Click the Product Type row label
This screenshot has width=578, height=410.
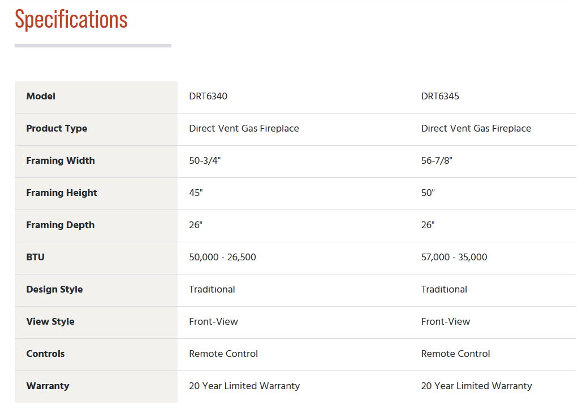point(57,129)
